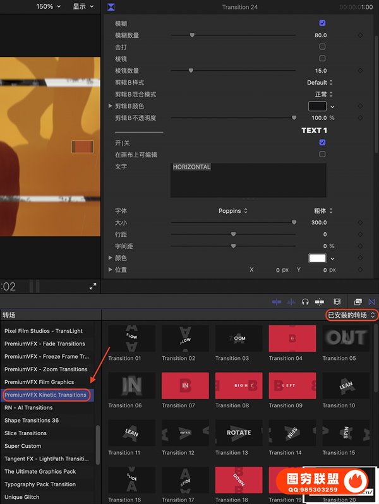This screenshot has width=379, height=504.
Task: Enable the 在画布上可编辑 checkbox
Action: [x=322, y=154]
